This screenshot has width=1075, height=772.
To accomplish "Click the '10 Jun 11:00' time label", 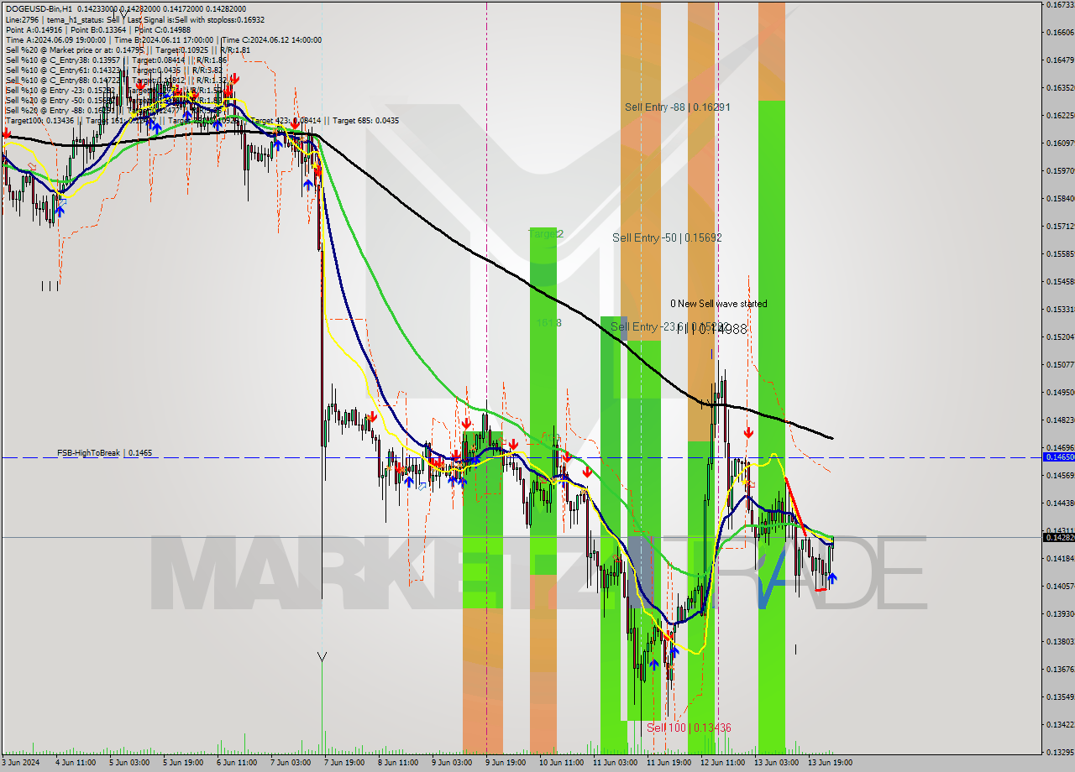I will pos(560,763).
